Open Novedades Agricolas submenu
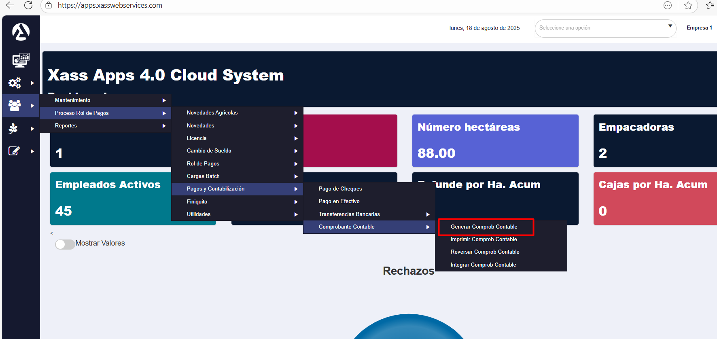The image size is (717, 339). point(238,113)
